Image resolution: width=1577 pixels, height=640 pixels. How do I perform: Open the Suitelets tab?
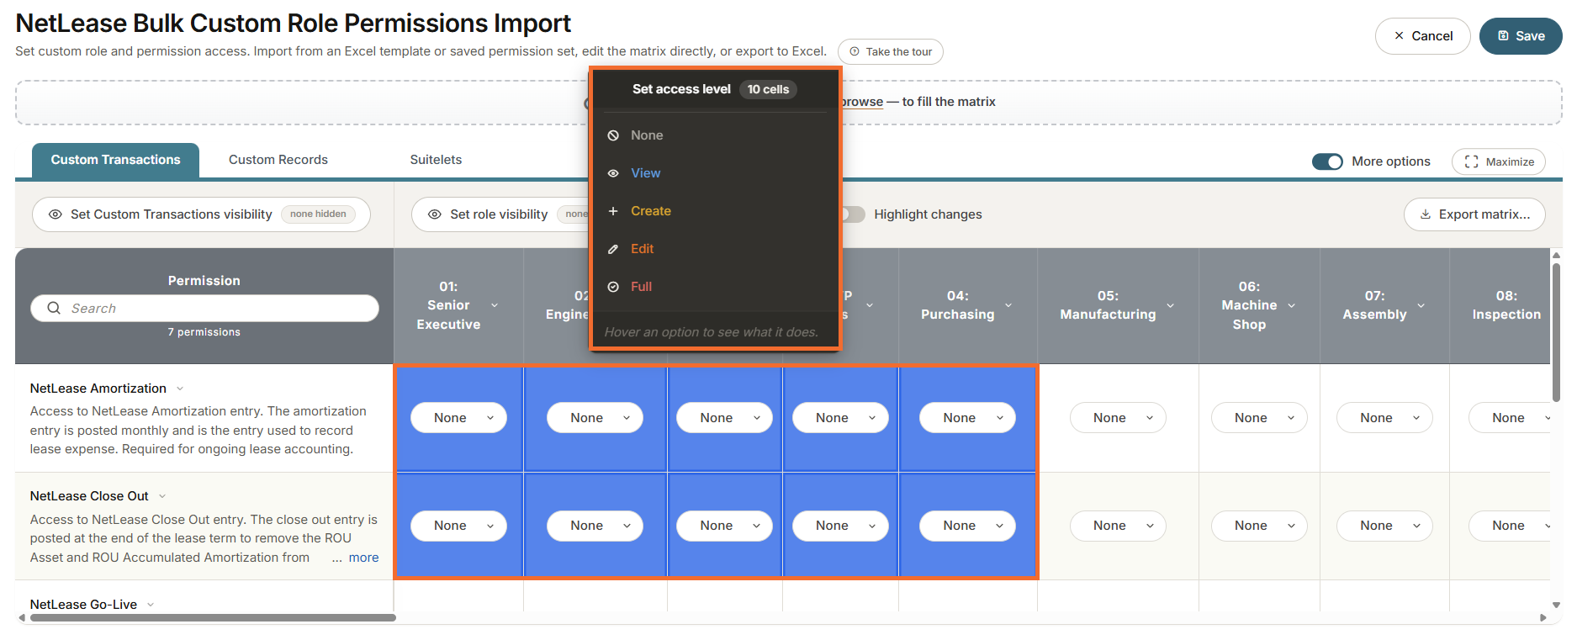click(x=436, y=160)
